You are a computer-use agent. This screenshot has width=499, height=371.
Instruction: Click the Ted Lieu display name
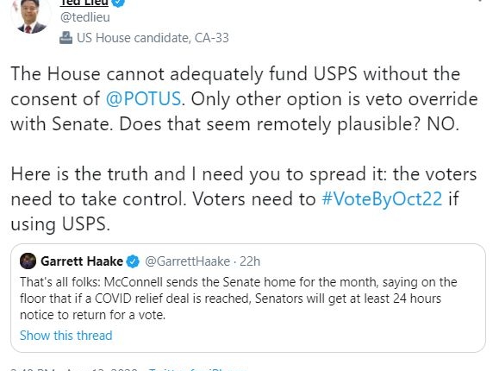pyautogui.click(x=84, y=3)
